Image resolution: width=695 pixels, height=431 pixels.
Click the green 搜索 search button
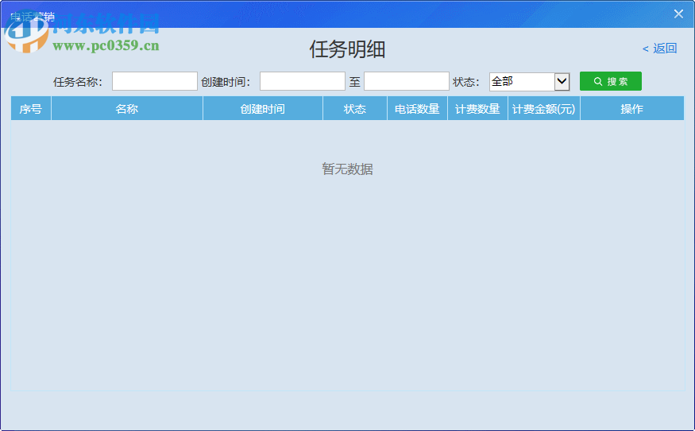[x=610, y=81]
